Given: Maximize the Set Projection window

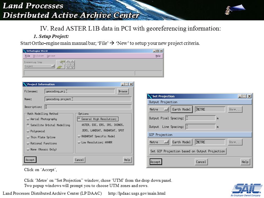Looking at the screenshot, I should point(244,96).
